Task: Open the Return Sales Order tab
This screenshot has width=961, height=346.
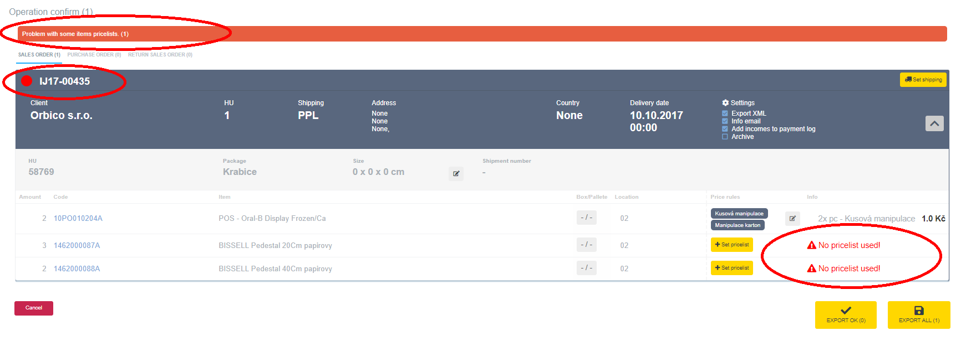Action: pos(160,55)
